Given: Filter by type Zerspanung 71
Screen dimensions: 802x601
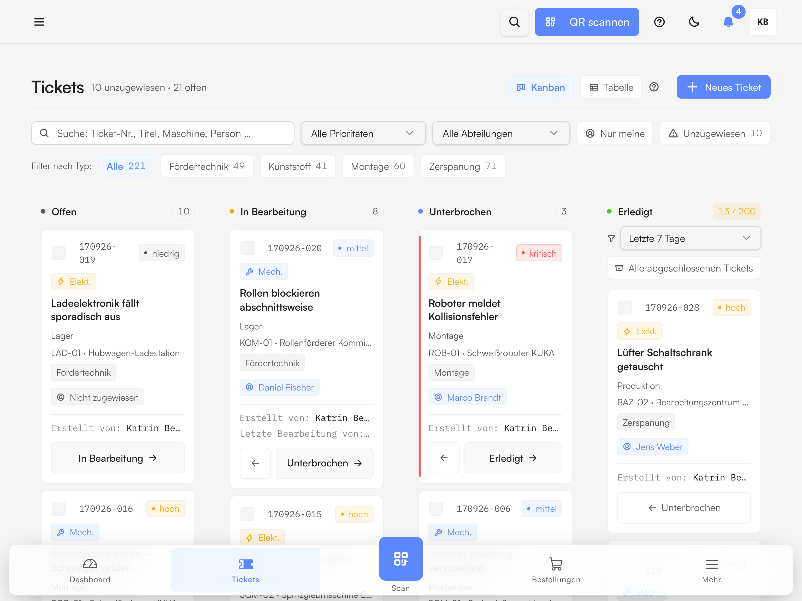Looking at the screenshot, I should (463, 166).
